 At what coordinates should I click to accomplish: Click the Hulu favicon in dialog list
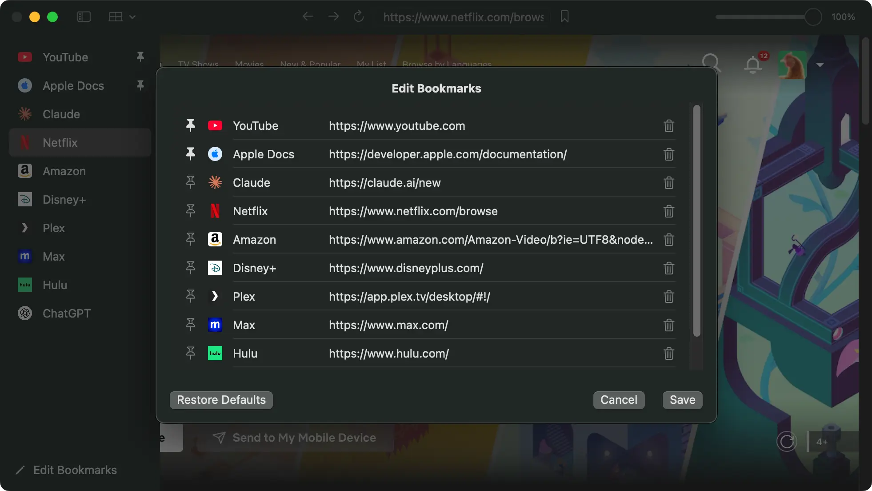215,354
